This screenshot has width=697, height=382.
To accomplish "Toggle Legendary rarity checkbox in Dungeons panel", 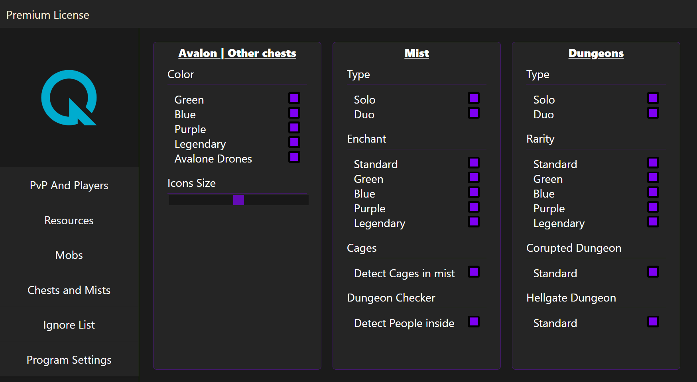I will [653, 221].
